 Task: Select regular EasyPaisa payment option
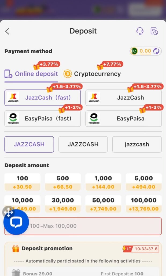(x=123, y=119)
